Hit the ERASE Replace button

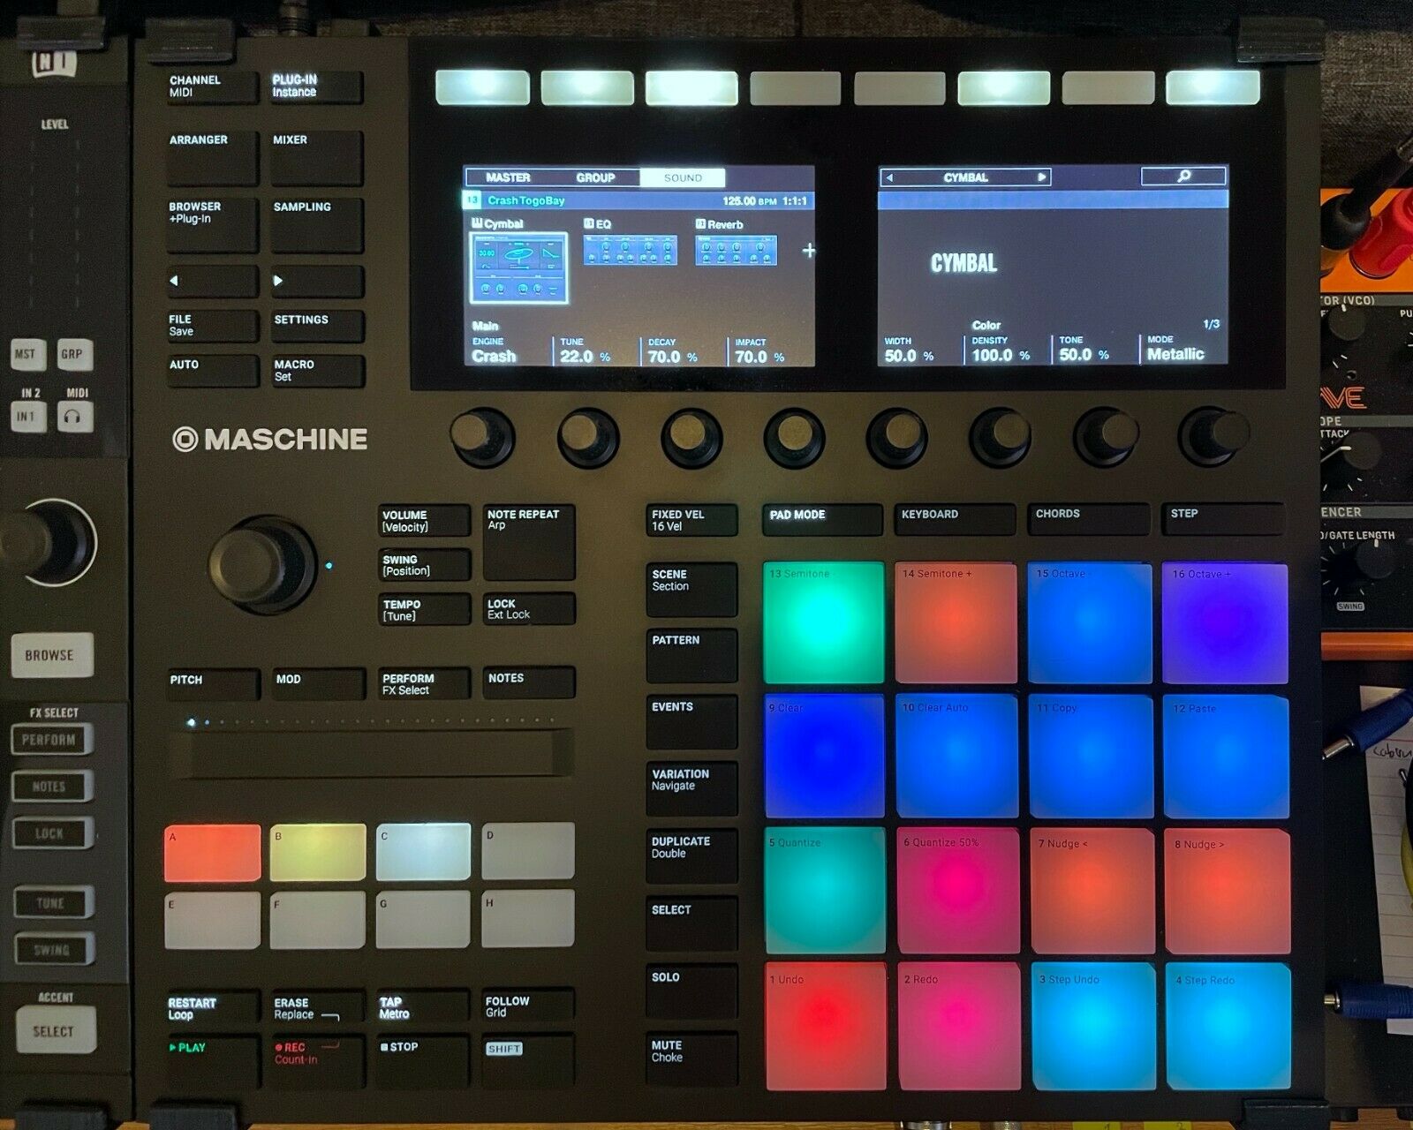317,1007
